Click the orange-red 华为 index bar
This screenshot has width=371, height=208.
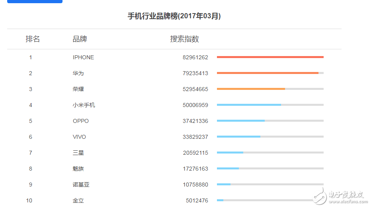click(268, 73)
